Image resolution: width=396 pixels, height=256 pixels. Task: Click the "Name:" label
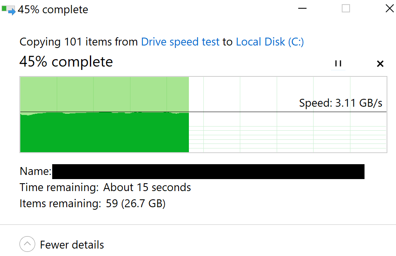point(36,172)
